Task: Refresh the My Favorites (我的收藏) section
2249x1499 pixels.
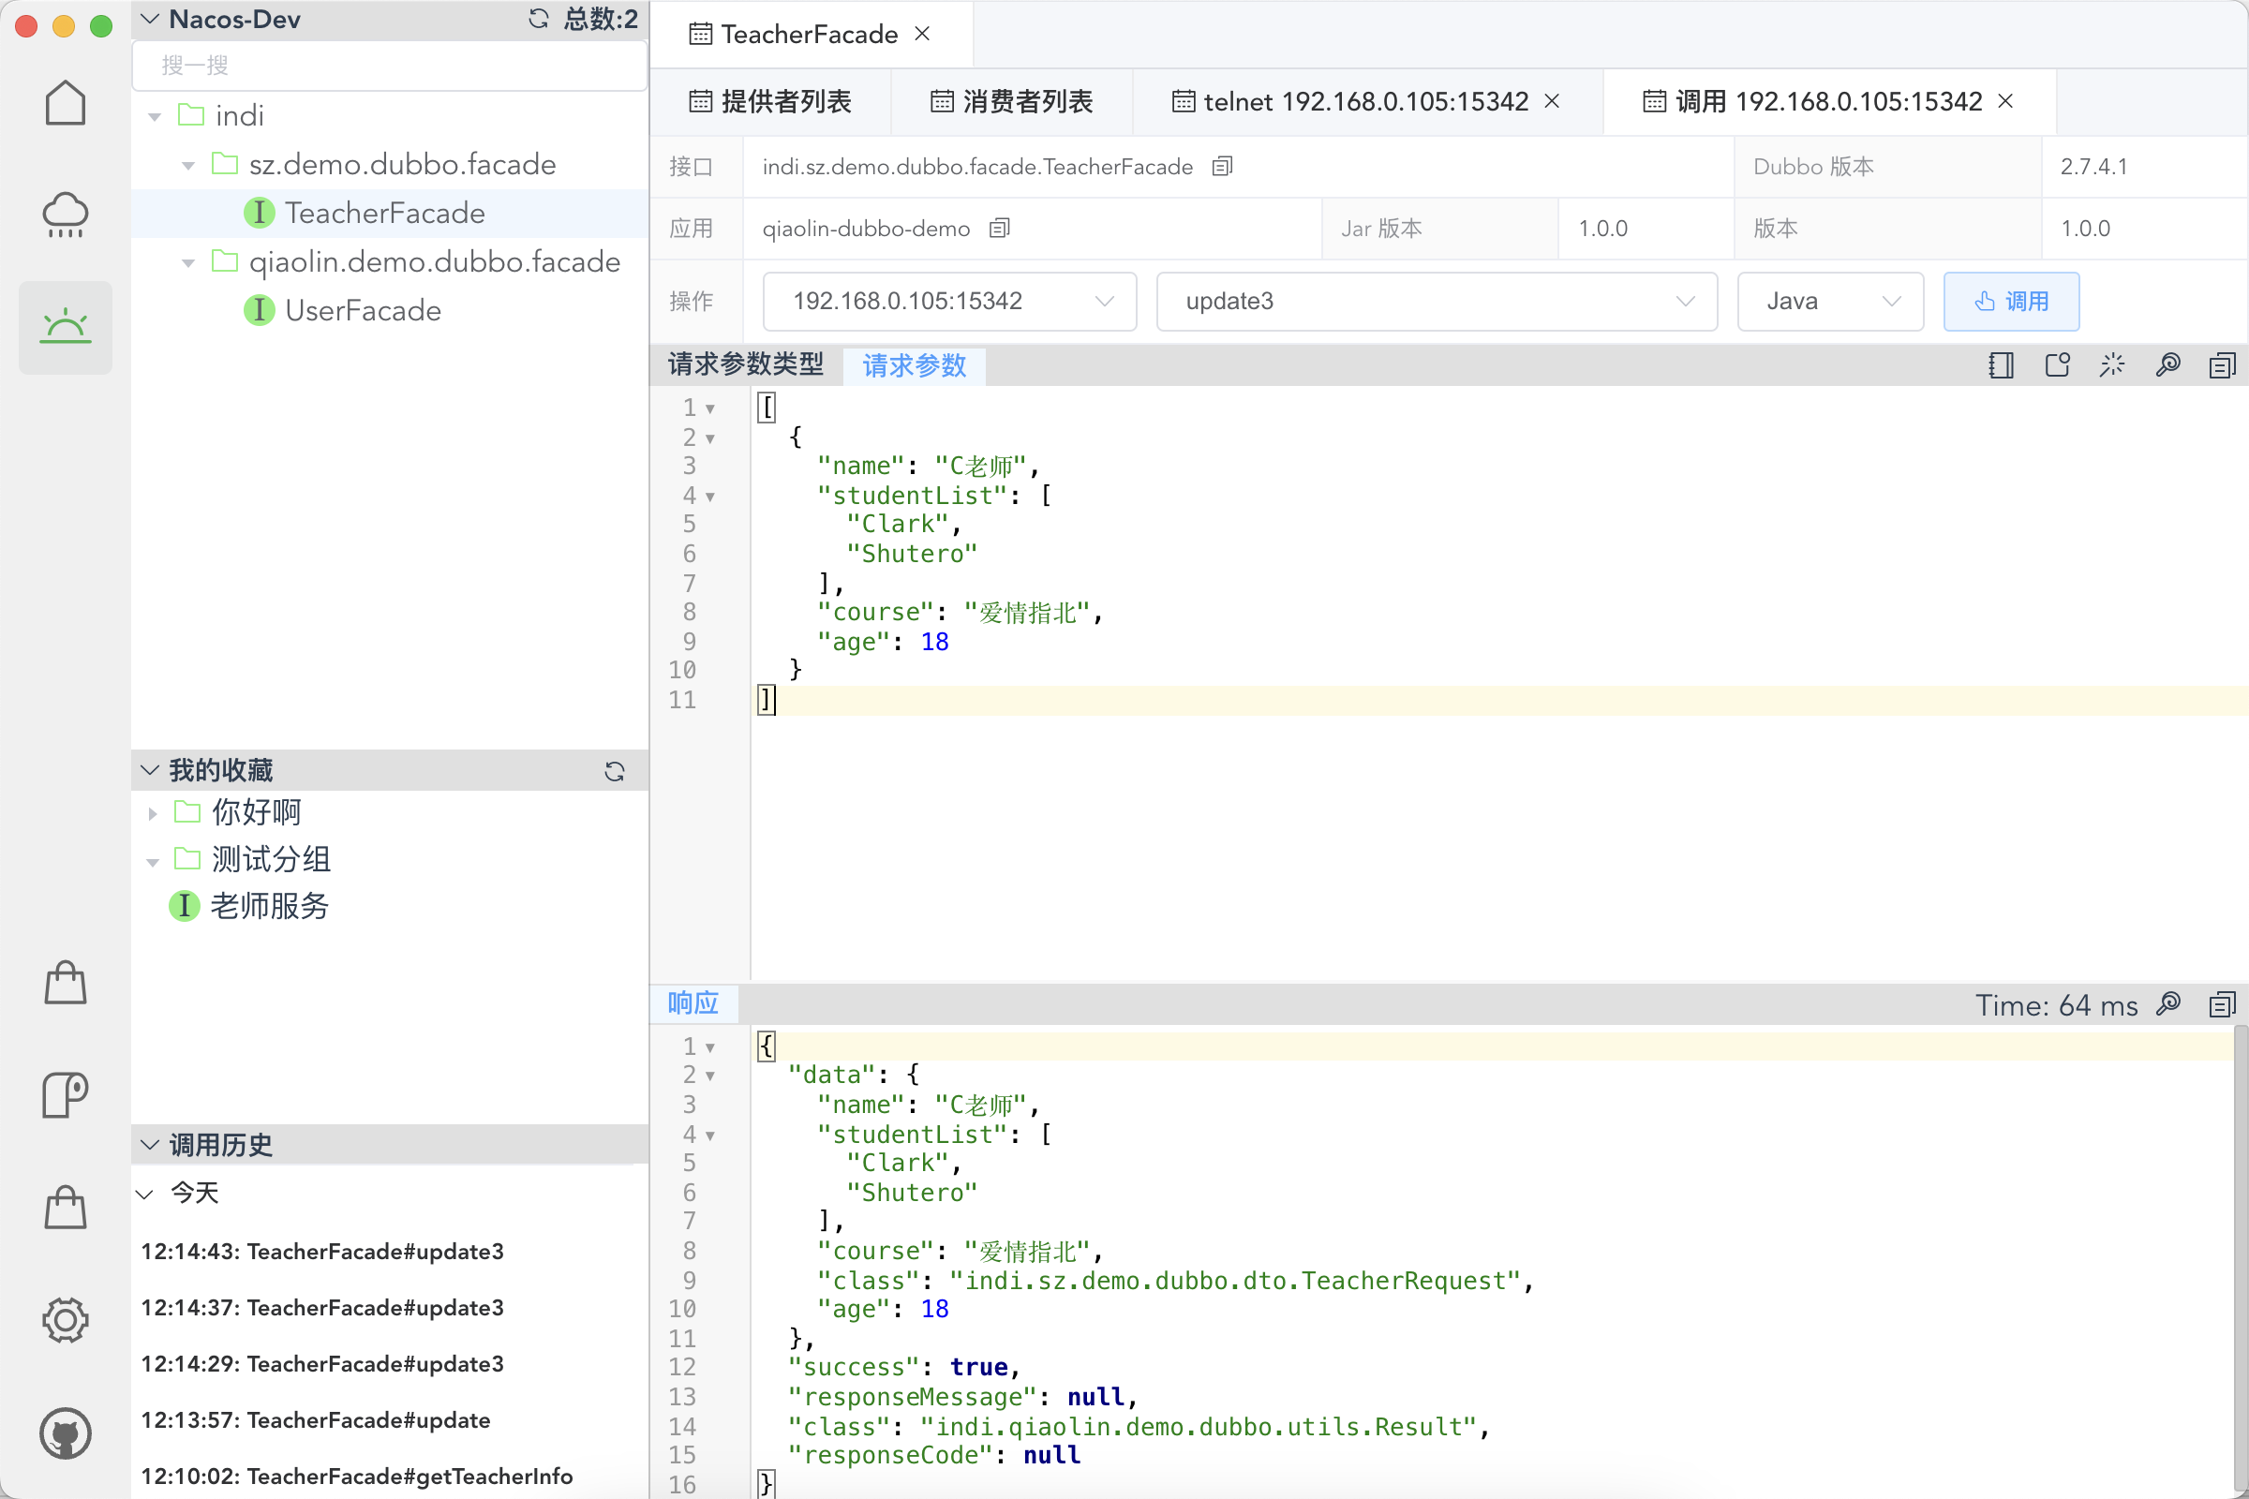Action: point(614,770)
